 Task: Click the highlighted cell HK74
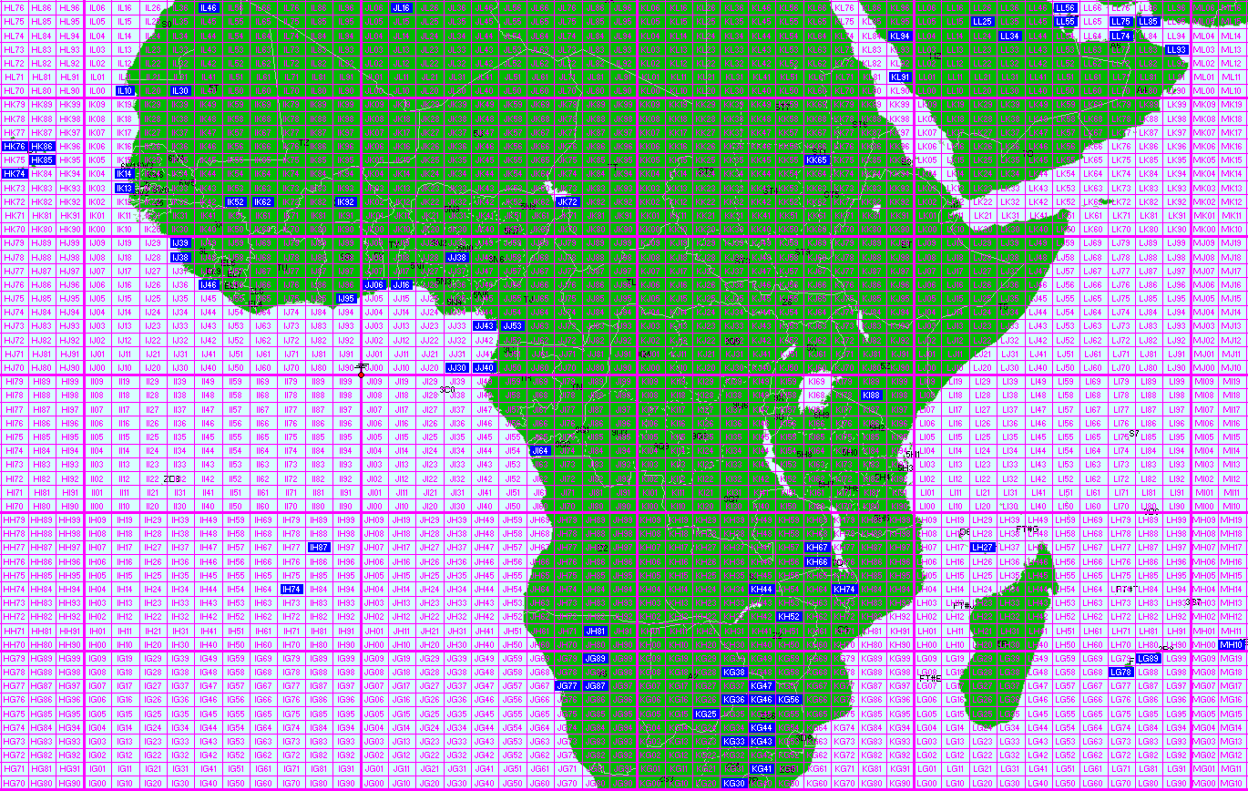click(15, 173)
